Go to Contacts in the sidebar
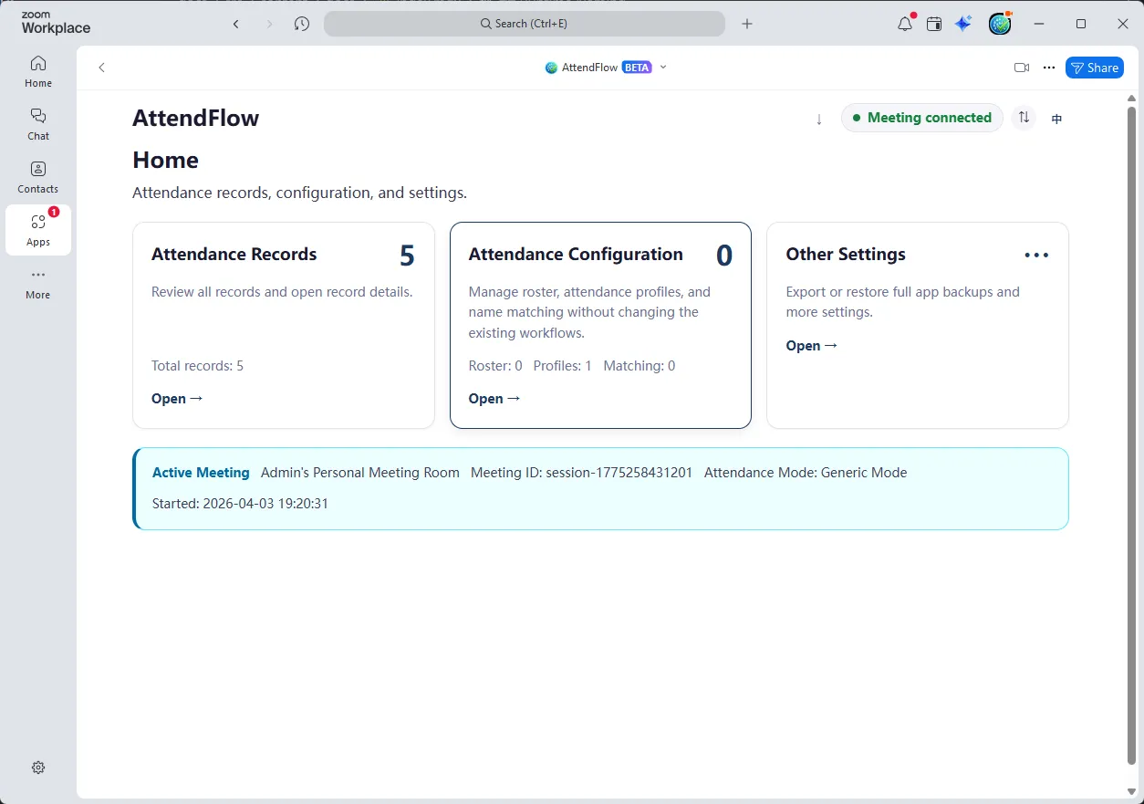The image size is (1144, 804). pyautogui.click(x=38, y=177)
